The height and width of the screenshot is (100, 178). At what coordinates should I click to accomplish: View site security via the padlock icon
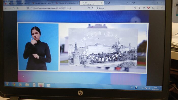31,8
